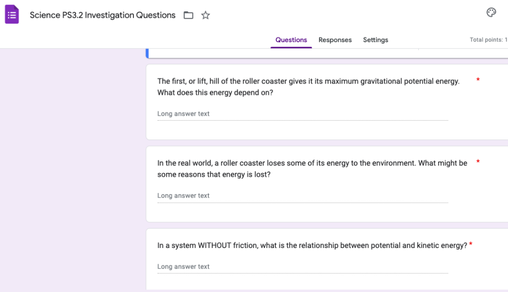Switch to the Questions tab

(291, 40)
